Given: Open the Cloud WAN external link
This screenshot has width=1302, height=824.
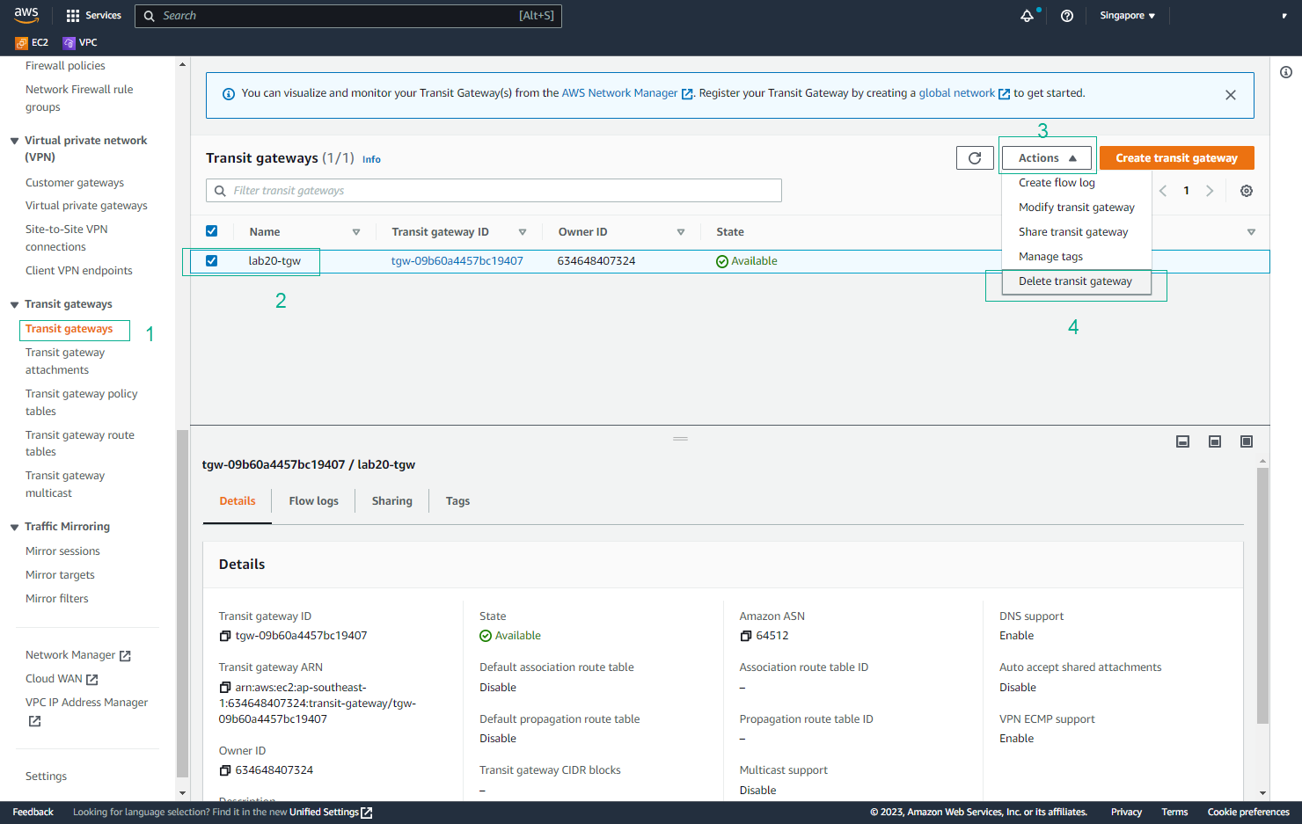Looking at the screenshot, I should (x=62, y=679).
